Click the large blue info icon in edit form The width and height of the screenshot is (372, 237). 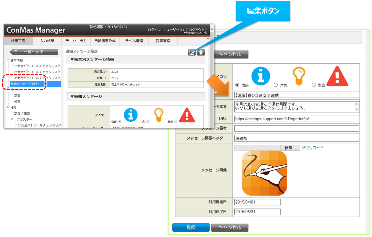(261, 76)
